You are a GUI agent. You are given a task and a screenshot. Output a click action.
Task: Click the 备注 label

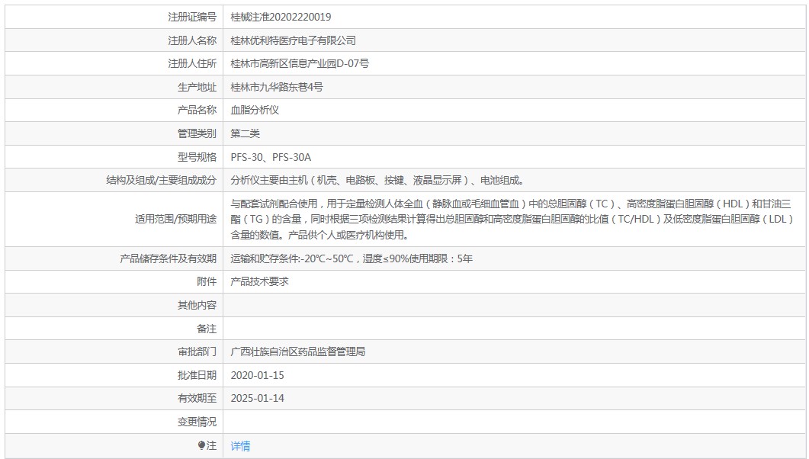tap(207, 329)
